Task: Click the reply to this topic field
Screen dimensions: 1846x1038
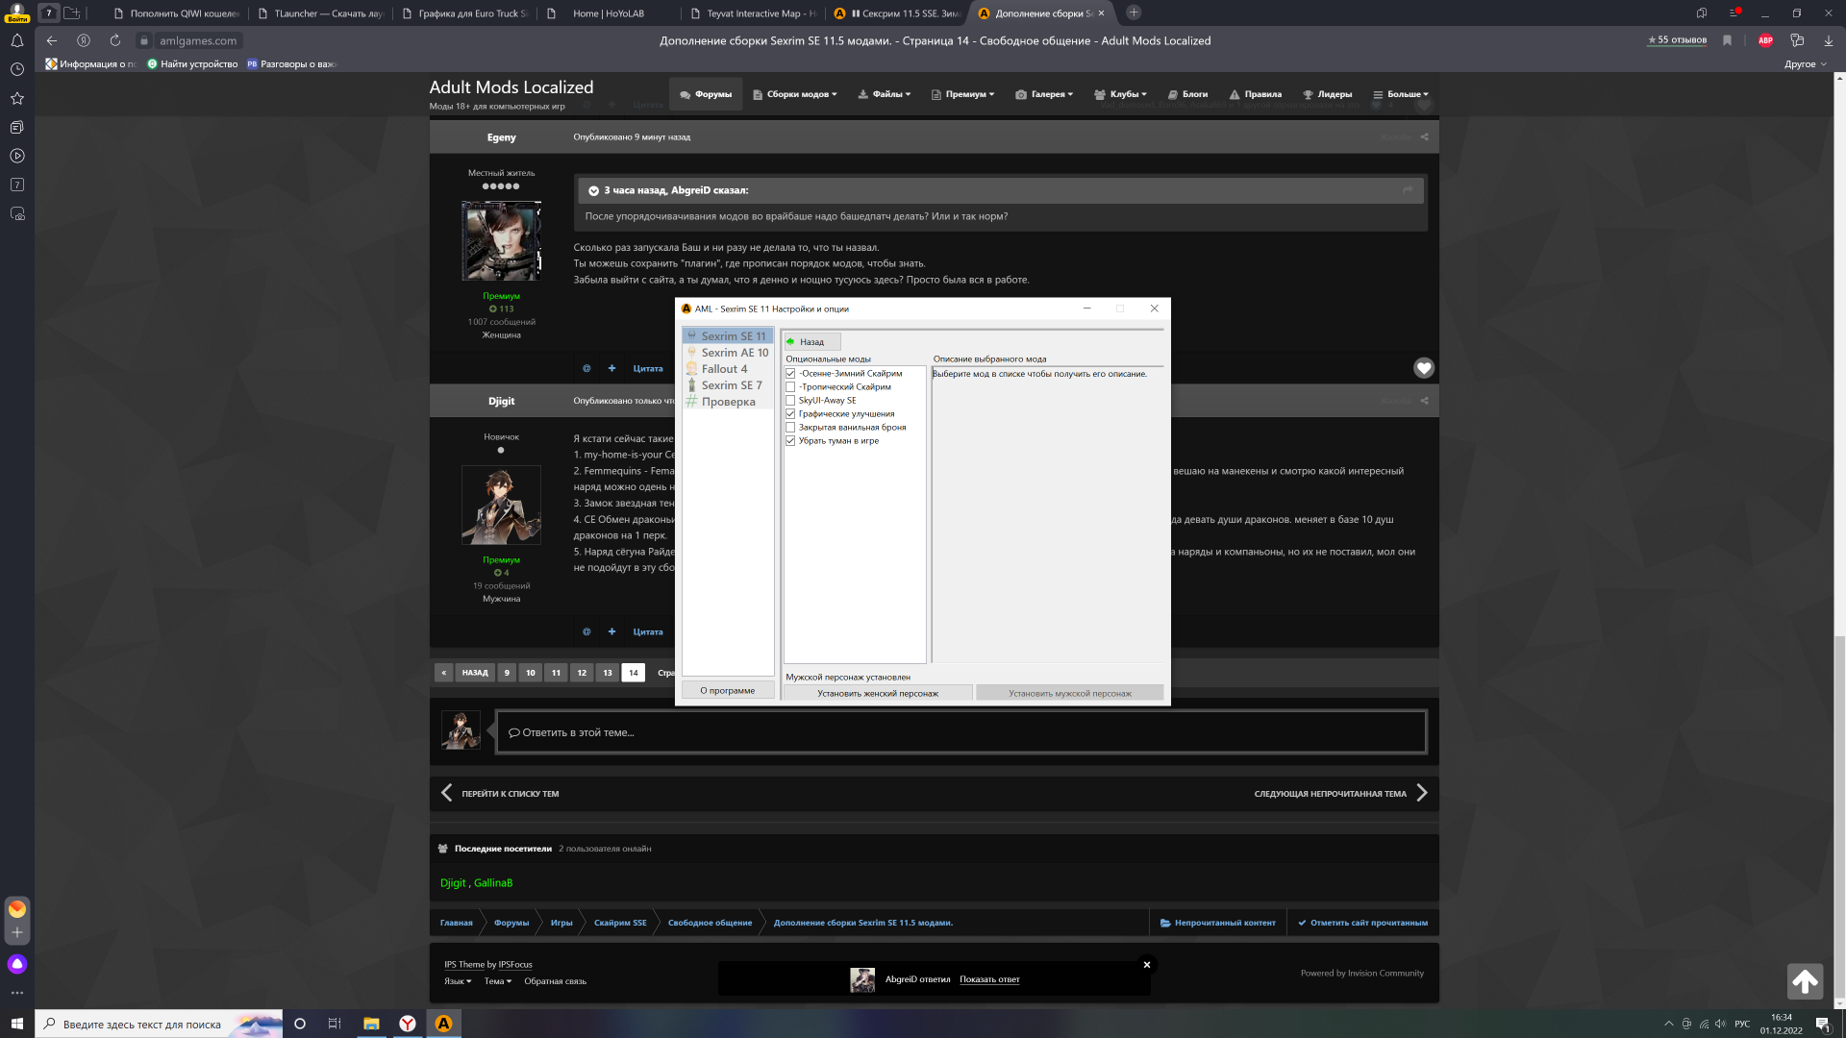Action: point(960,732)
